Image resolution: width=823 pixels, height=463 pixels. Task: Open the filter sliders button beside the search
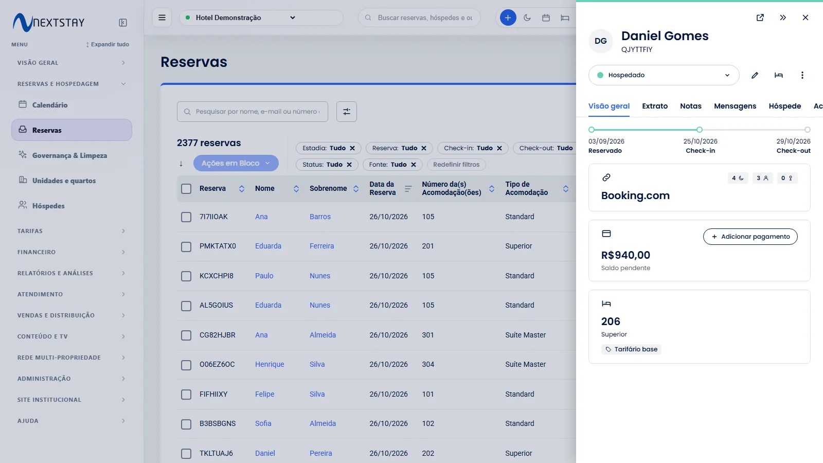(x=347, y=112)
